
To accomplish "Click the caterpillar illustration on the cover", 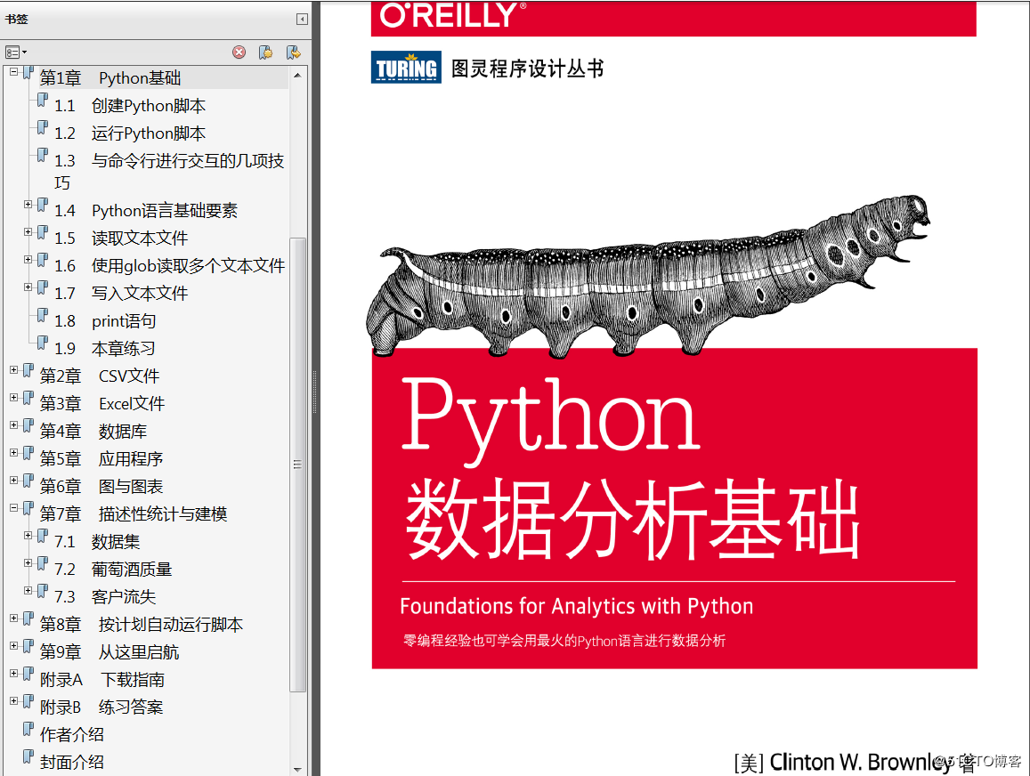I will click(648, 277).
